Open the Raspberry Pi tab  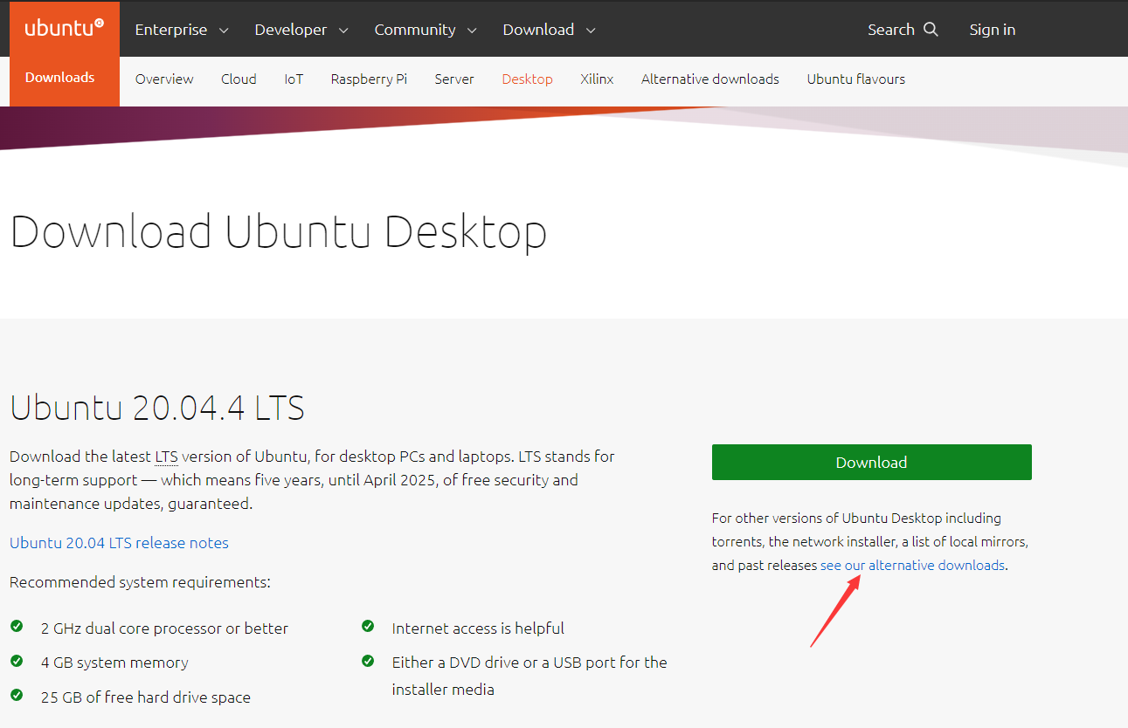tap(369, 79)
